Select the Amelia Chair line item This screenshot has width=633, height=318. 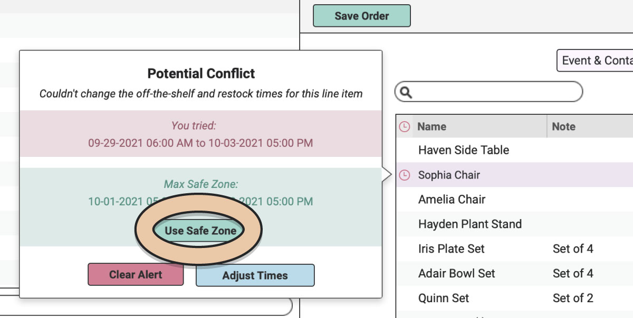(x=514, y=200)
